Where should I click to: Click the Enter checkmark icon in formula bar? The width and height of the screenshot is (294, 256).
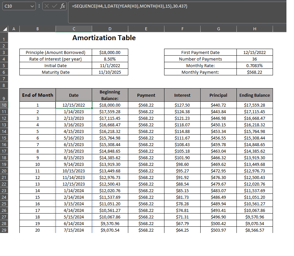(x=54, y=6)
